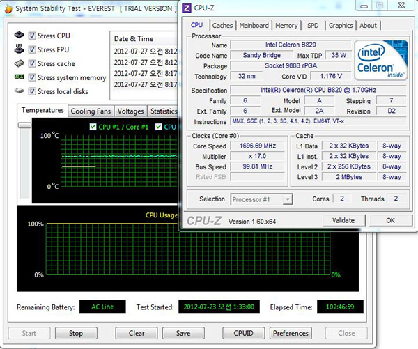Open the Voltages tab in EVEREST
This screenshot has width=418, height=349.
click(x=131, y=111)
